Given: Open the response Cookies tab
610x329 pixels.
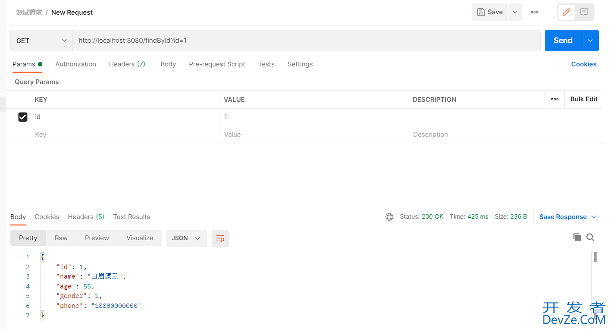Looking at the screenshot, I should (47, 217).
